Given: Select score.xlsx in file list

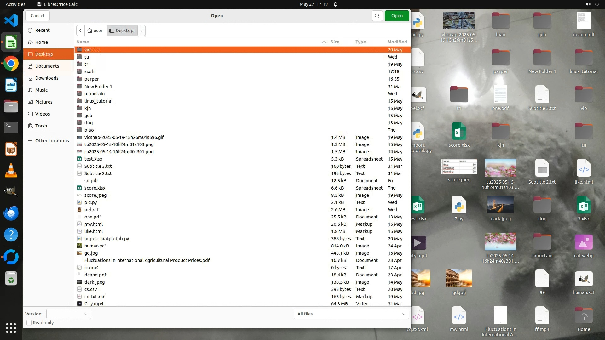Looking at the screenshot, I should coord(95,188).
